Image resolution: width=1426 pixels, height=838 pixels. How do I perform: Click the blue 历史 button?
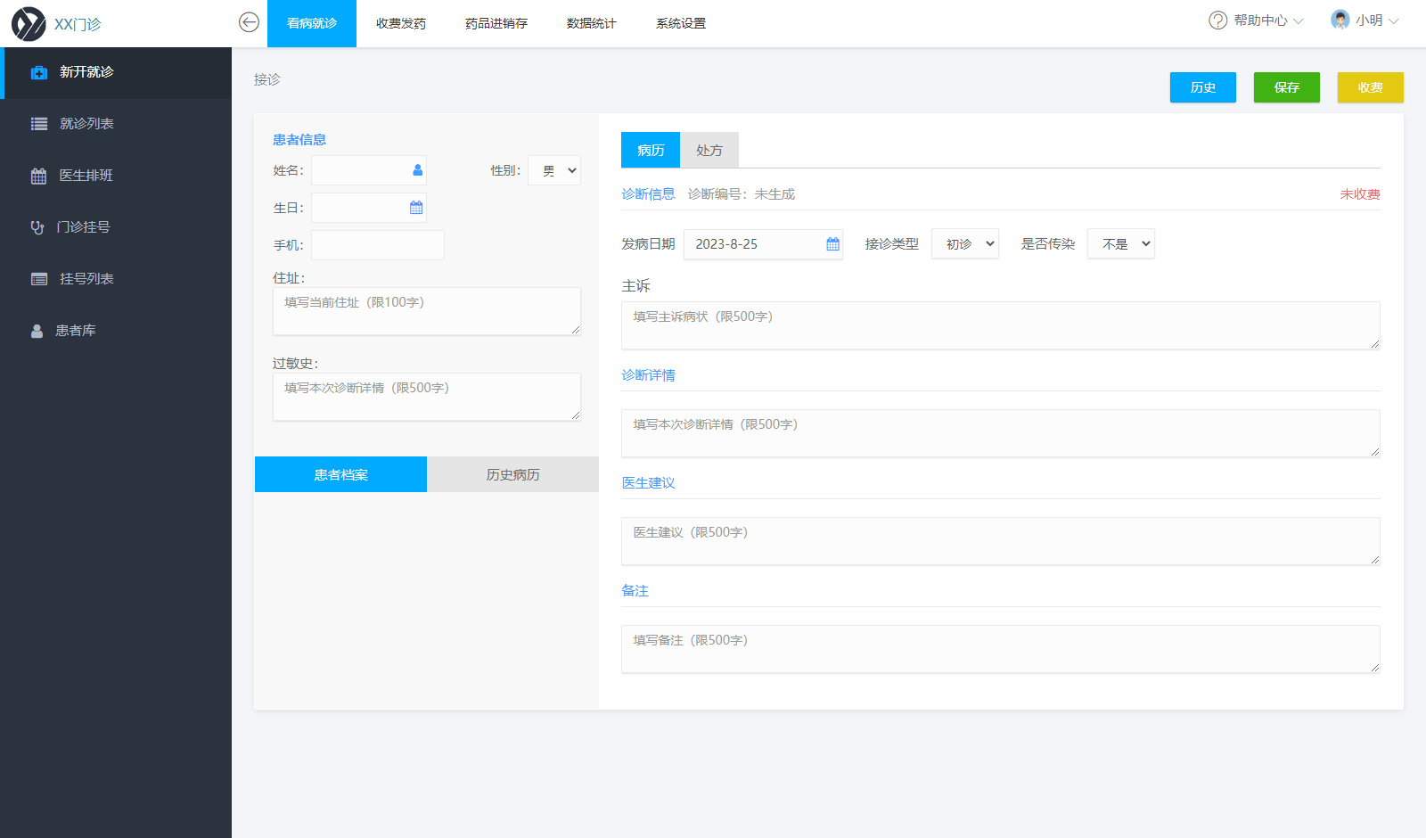[1202, 87]
